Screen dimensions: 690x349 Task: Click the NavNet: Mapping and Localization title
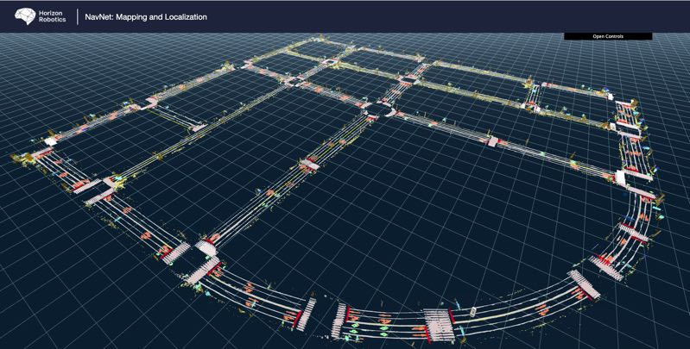coord(146,17)
